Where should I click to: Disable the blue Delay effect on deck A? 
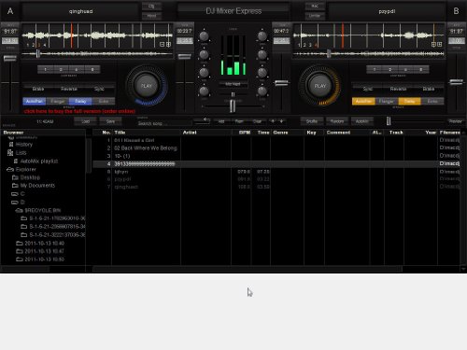80,101
